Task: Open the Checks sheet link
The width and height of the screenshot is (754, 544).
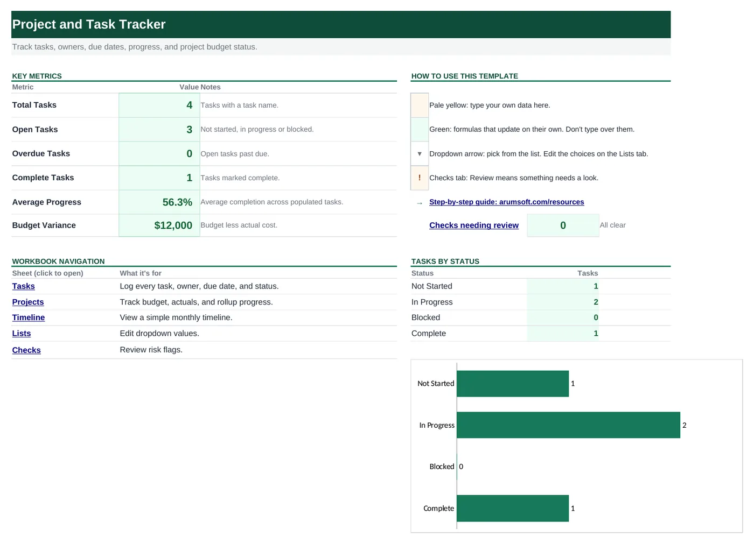Action: pyautogui.click(x=26, y=350)
